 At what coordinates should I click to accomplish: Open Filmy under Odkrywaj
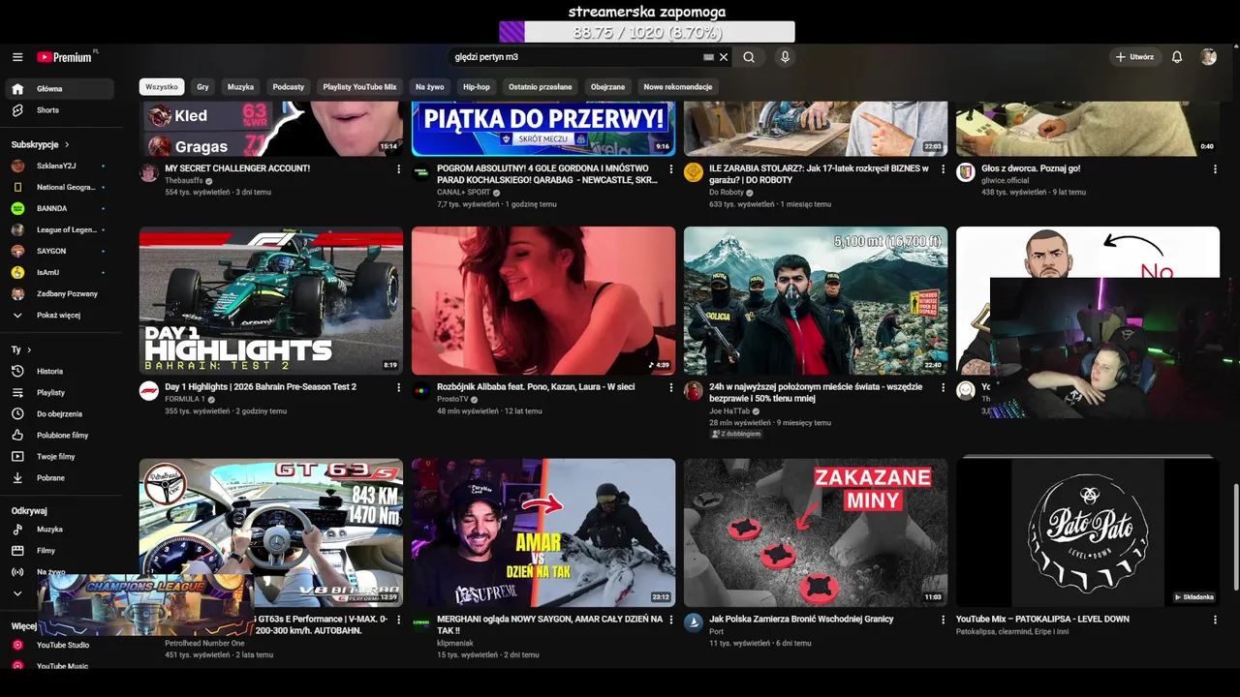(x=62, y=551)
